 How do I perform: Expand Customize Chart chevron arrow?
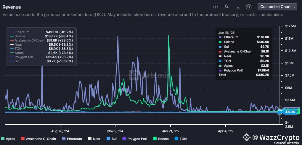[294, 7]
